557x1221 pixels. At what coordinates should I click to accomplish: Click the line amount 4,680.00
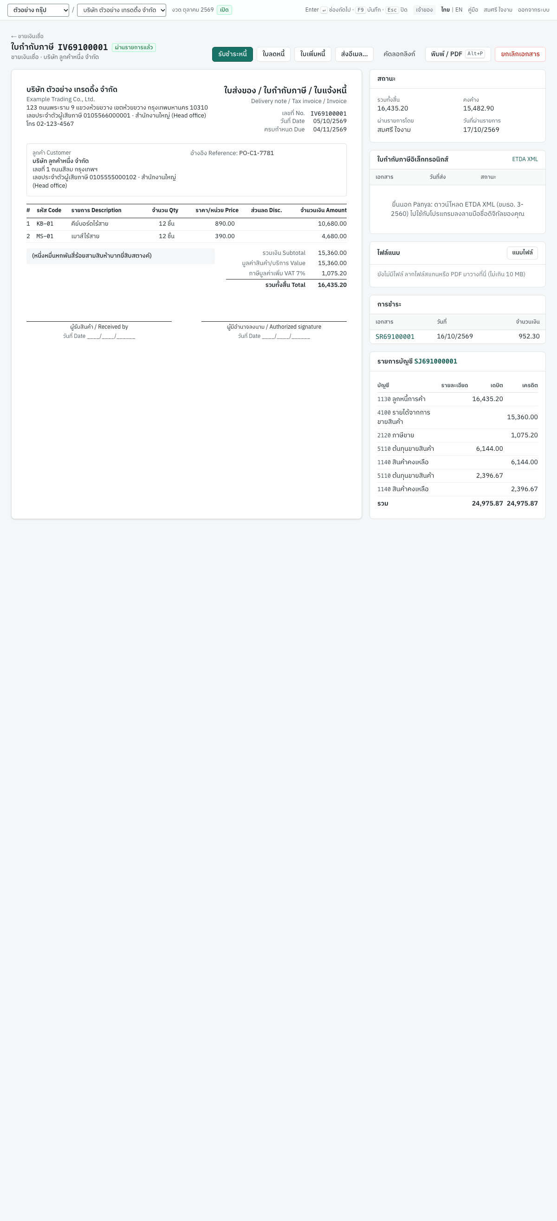coord(334,236)
